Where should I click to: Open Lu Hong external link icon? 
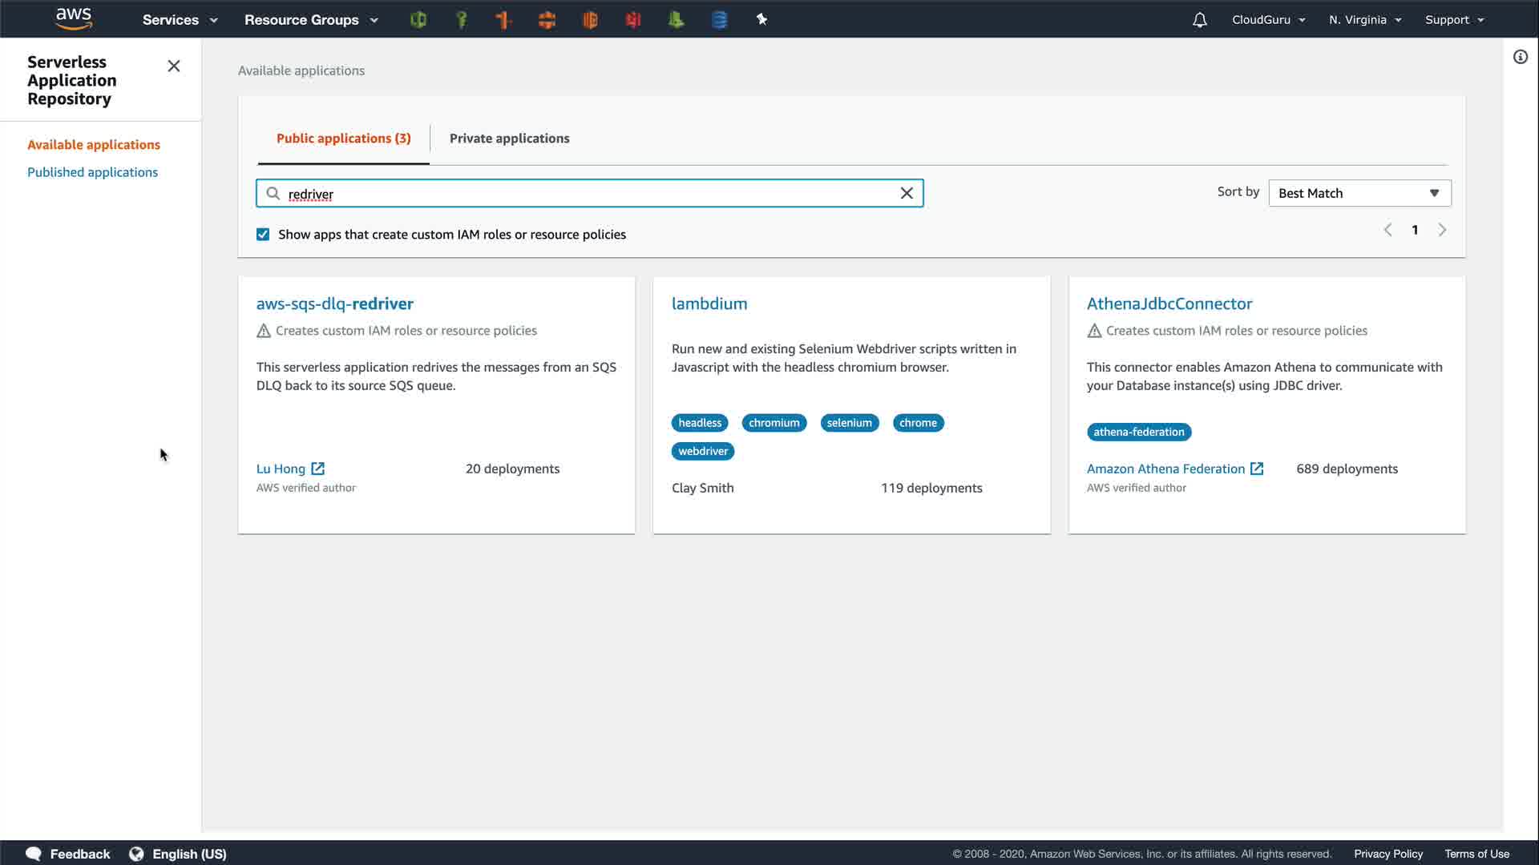point(318,469)
